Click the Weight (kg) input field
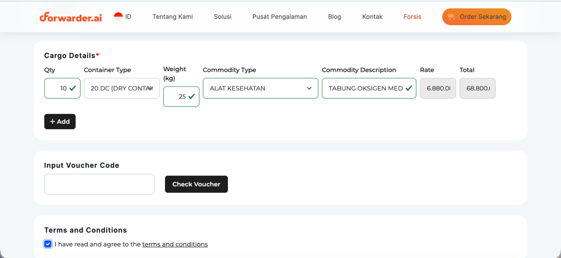The width and height of the screenshot is (561, 258). click(181, 96)
